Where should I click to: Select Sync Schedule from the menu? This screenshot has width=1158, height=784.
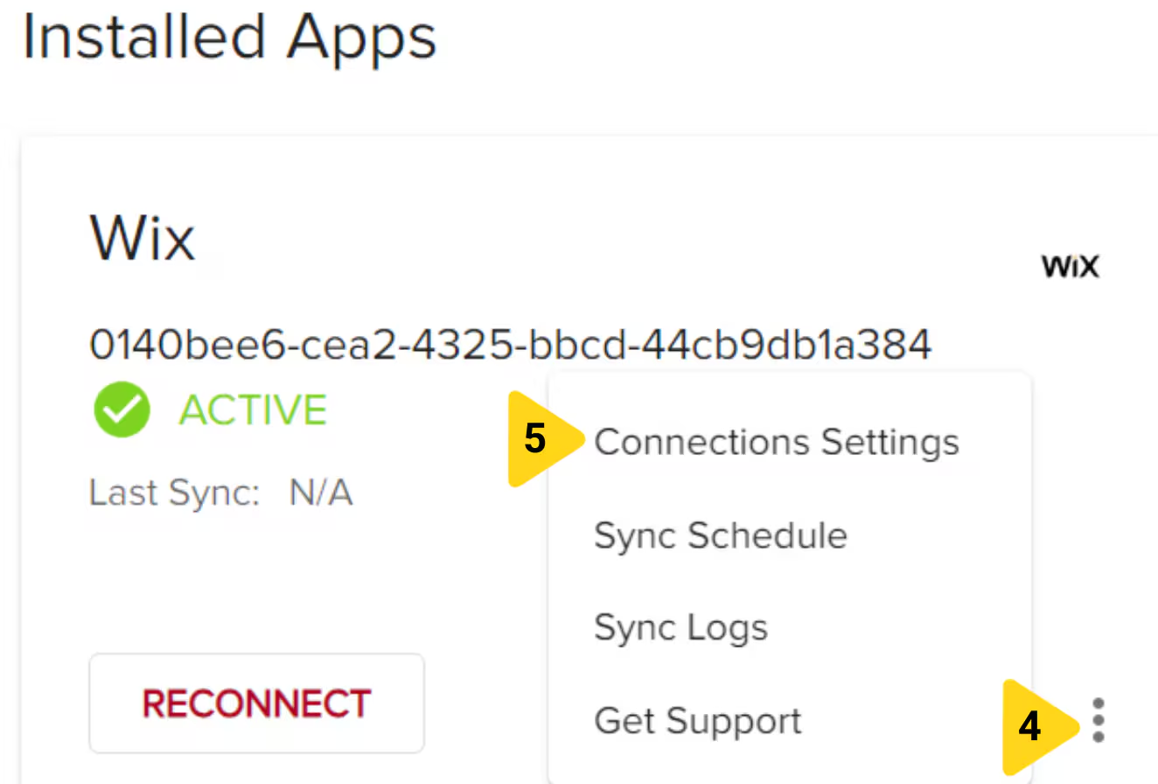pyautogui.click(x=720, y=535)
